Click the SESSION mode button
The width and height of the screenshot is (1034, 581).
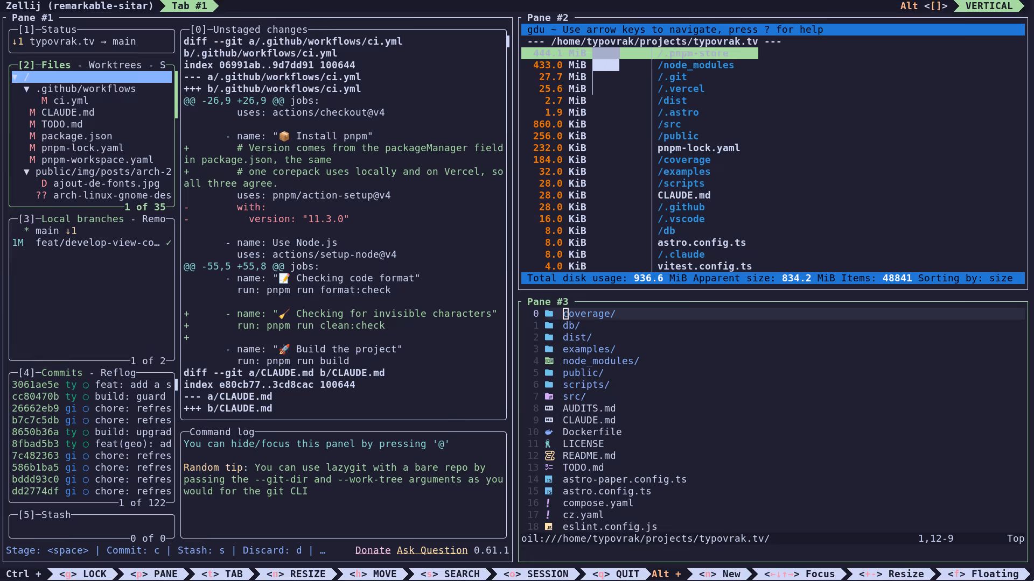[x=536, y=574]
